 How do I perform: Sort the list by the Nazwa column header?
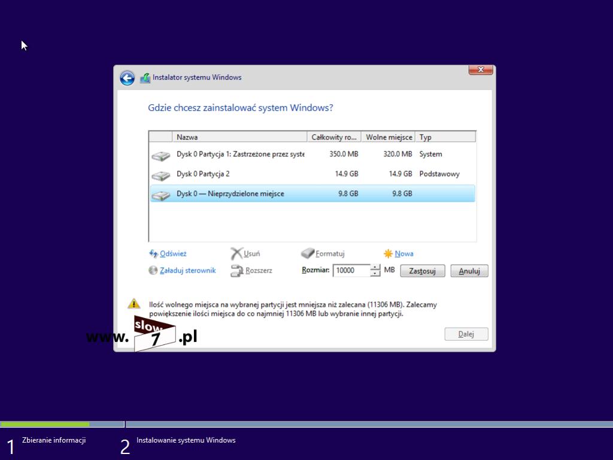point(239,137)
